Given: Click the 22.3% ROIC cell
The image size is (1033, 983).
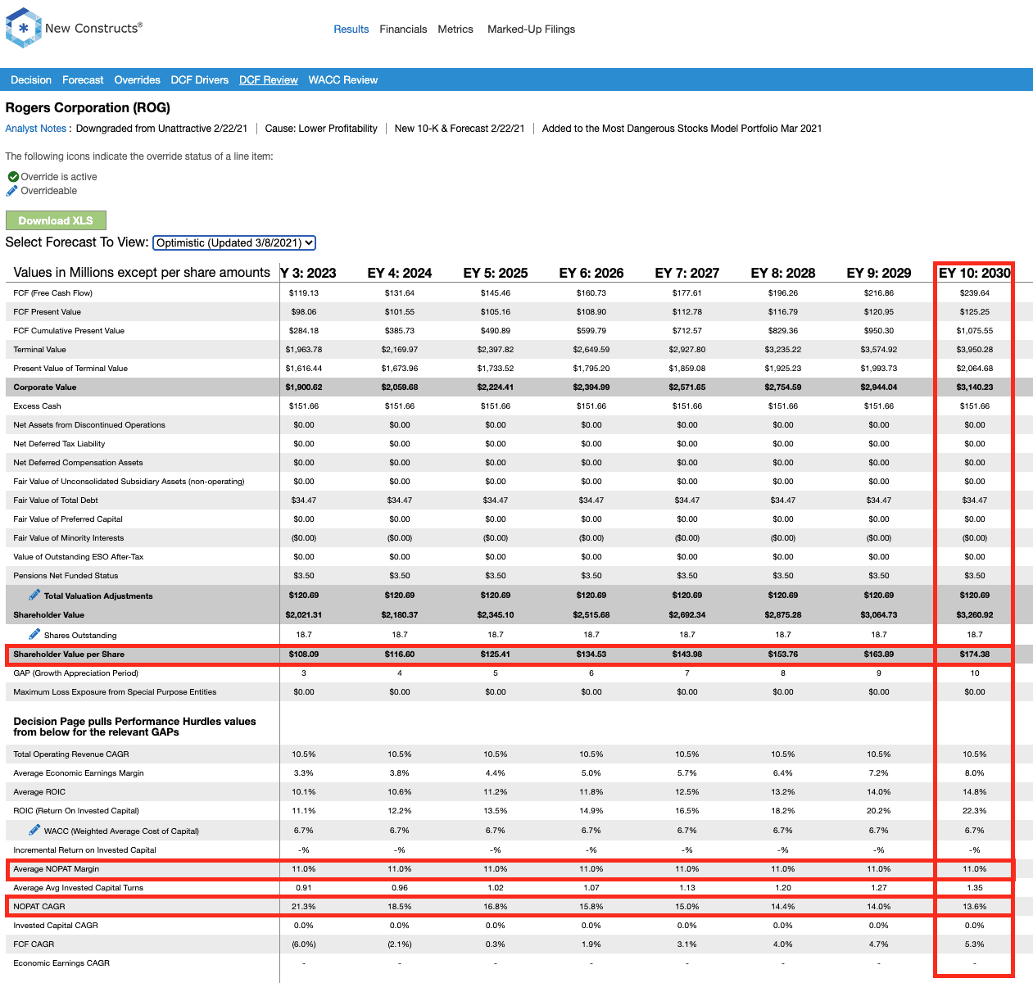Looking at the screenshot, I should pos(974,811).
